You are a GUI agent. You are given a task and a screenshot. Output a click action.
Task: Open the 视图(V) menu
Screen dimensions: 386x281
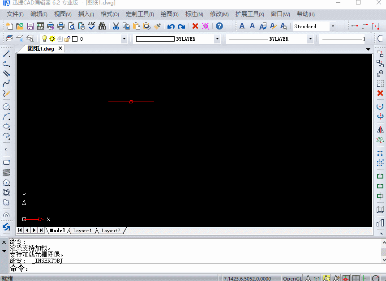(63, 14)
